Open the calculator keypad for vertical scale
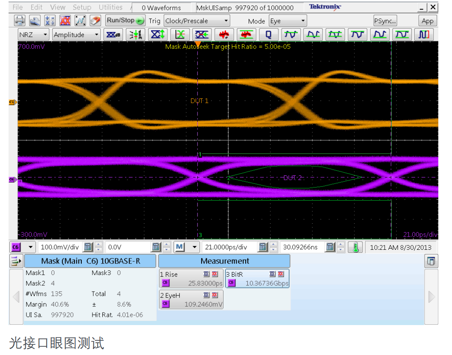 [88, 247]
